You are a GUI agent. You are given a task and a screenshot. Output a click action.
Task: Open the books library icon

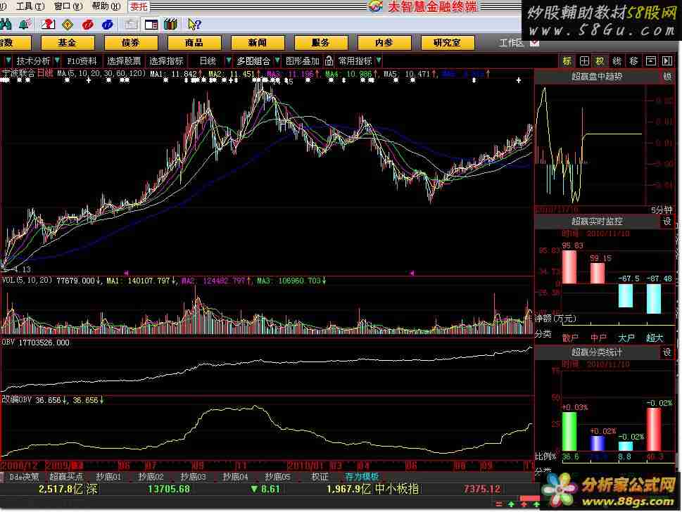pos(170,25)
